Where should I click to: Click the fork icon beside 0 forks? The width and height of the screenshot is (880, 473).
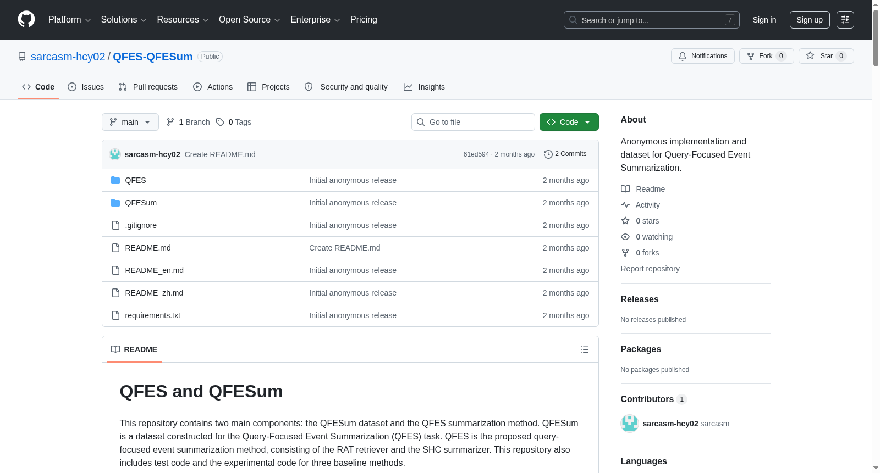(x=625, y=253)
